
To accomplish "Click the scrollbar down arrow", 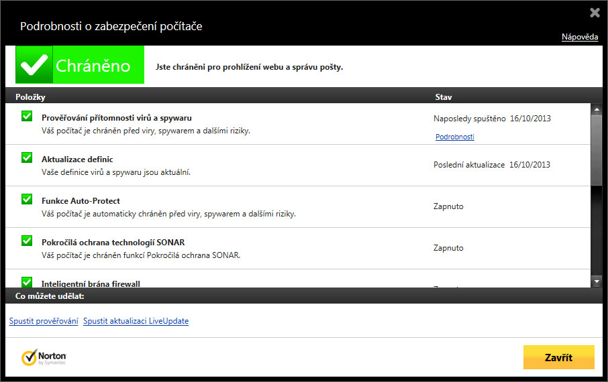I will 597,281.
